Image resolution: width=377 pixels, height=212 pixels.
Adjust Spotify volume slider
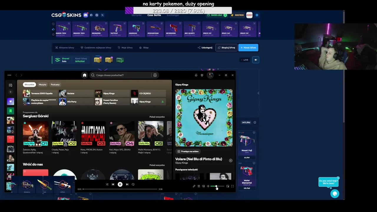click(x=217, y=186)
